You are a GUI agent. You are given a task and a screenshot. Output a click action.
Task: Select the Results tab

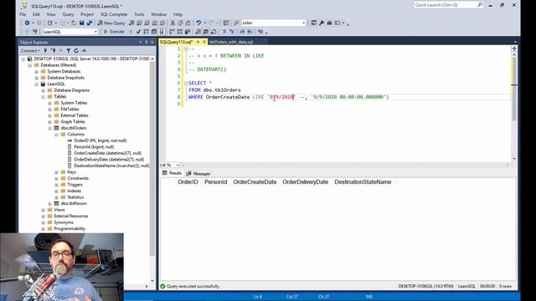(x=172, y=173)
